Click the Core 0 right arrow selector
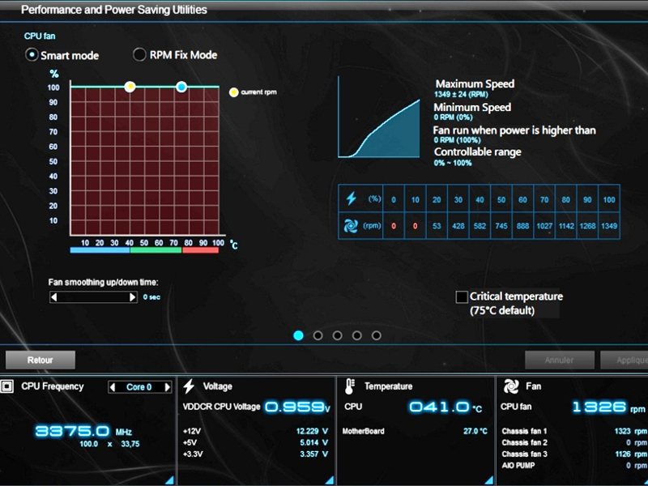648x486 pixels. point(166,386)
